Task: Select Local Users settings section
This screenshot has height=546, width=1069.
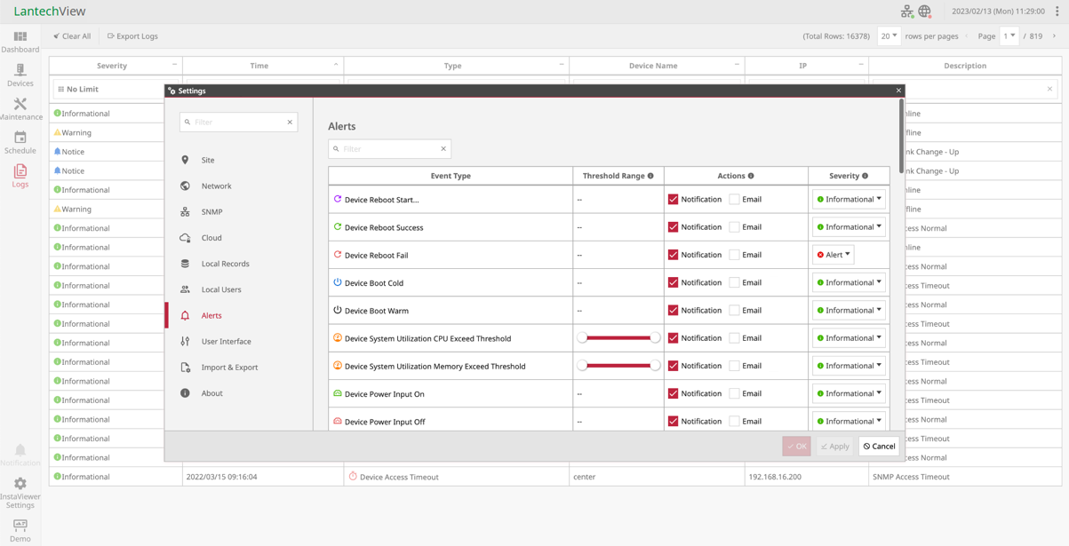Action: click(220, 289)
